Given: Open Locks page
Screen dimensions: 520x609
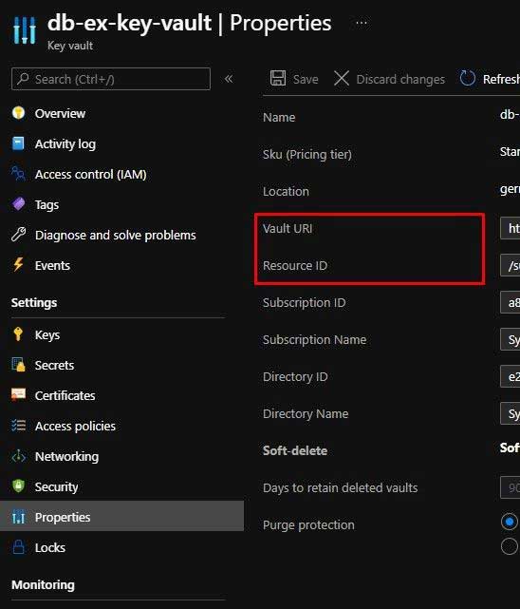Looking at the screenshot, I should 50,547.
